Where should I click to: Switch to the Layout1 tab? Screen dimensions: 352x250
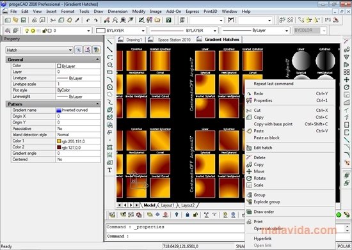tap(167, 205)
